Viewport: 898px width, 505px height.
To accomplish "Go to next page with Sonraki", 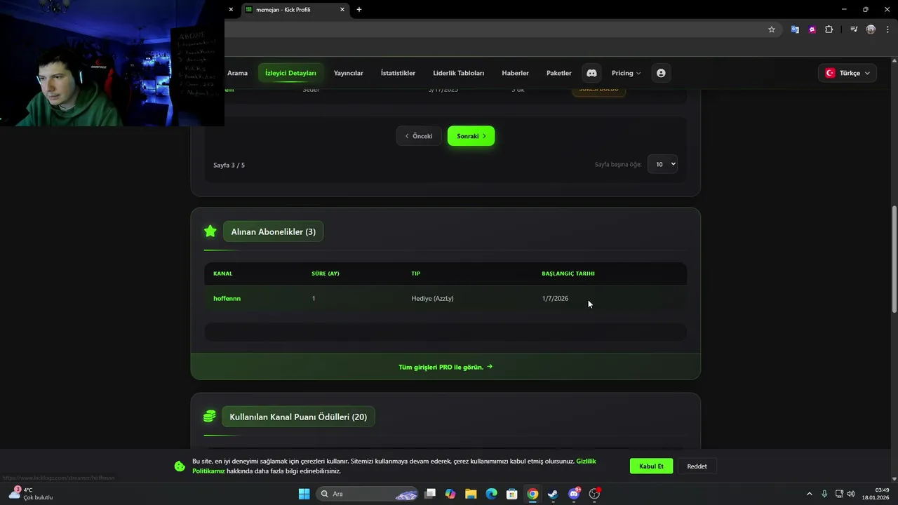I will (x=471, y=136).
